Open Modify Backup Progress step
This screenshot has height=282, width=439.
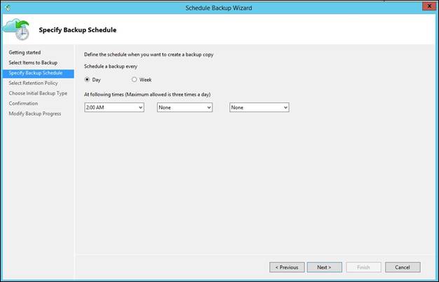[35, 114]
